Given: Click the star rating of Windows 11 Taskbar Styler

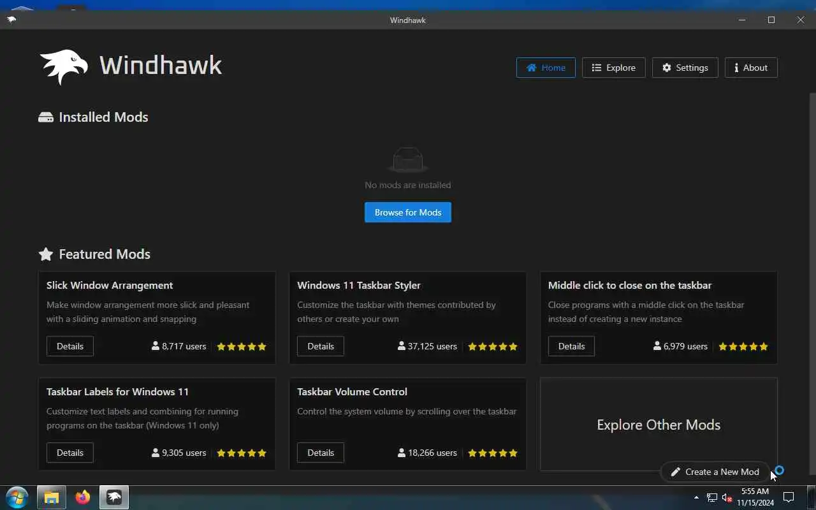Looking at the screenshot, I should click(x=493, y=347).
